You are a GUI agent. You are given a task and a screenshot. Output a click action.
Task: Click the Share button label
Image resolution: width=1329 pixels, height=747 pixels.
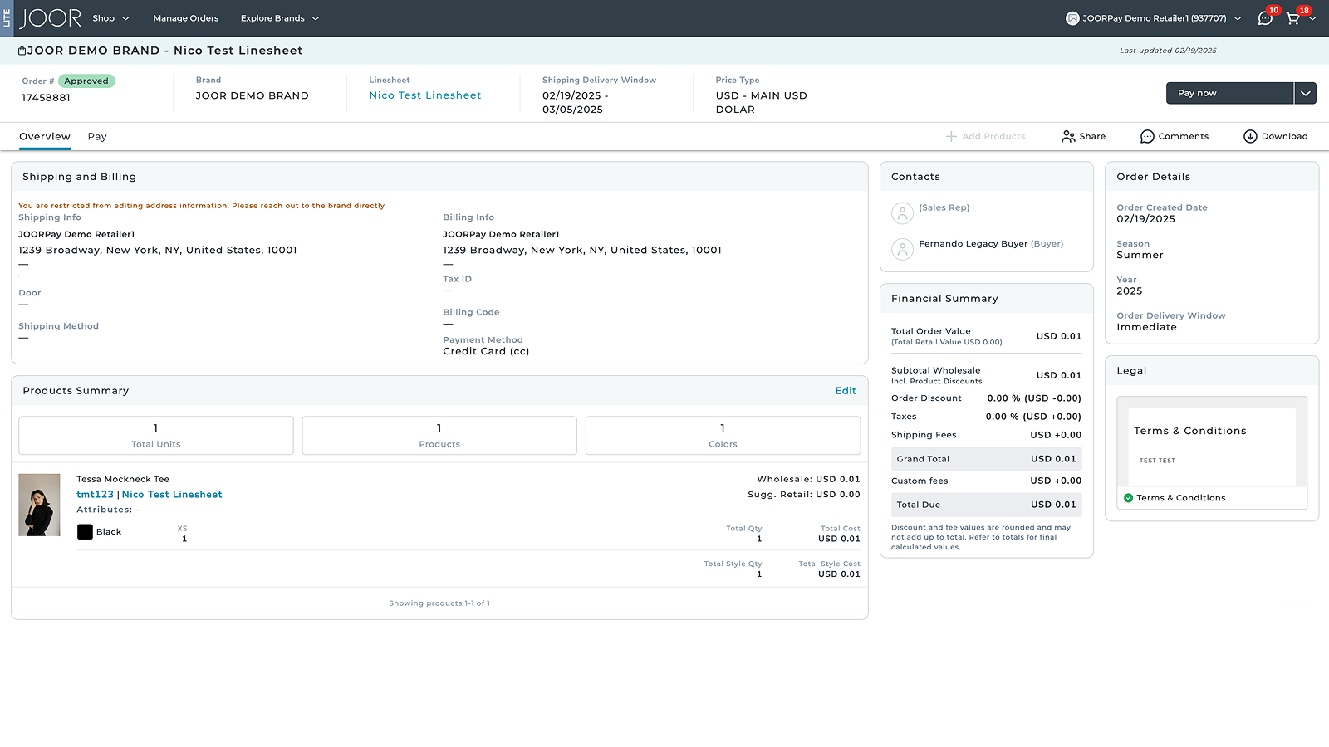(x=1092, y=136)
